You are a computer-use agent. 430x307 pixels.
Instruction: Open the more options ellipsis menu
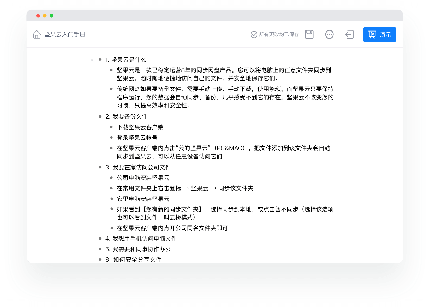click(329, 34)
